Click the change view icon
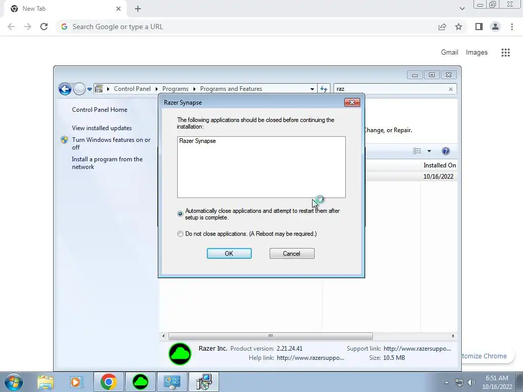Image resolution: width=523 pixels, height=392 pixels. pos(417,151)
